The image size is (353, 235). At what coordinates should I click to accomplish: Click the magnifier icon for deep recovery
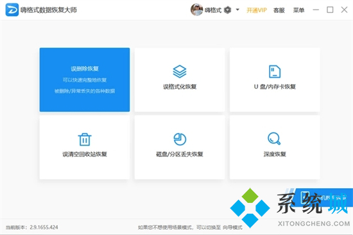click(x=274, y=139)
